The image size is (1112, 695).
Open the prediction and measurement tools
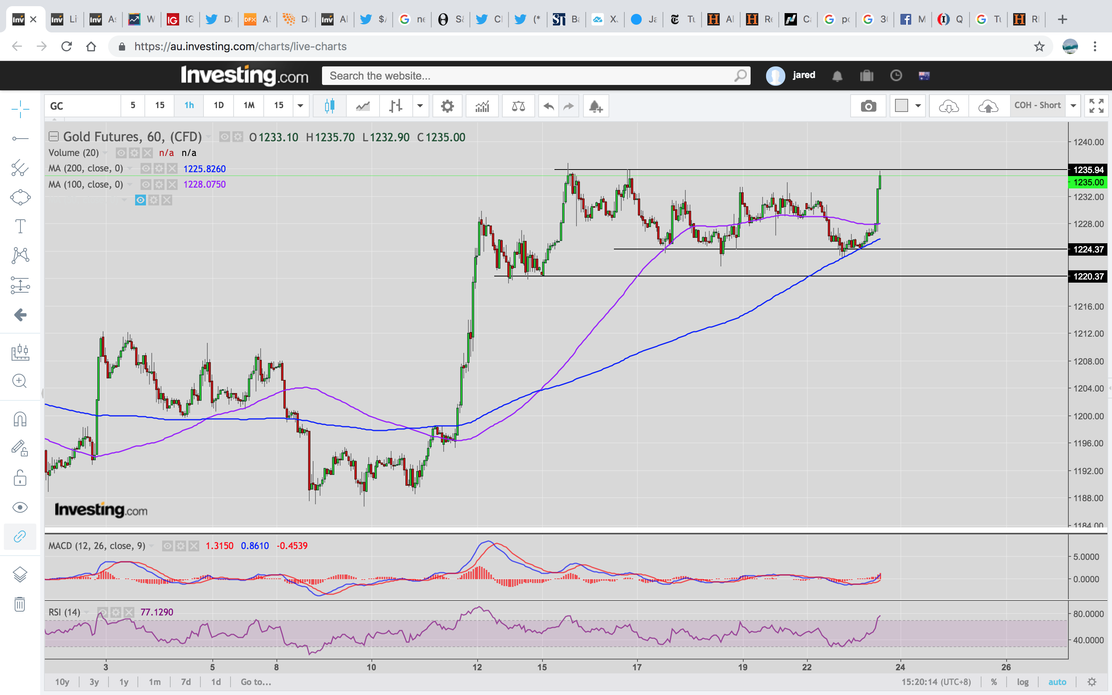pos(20,285)
